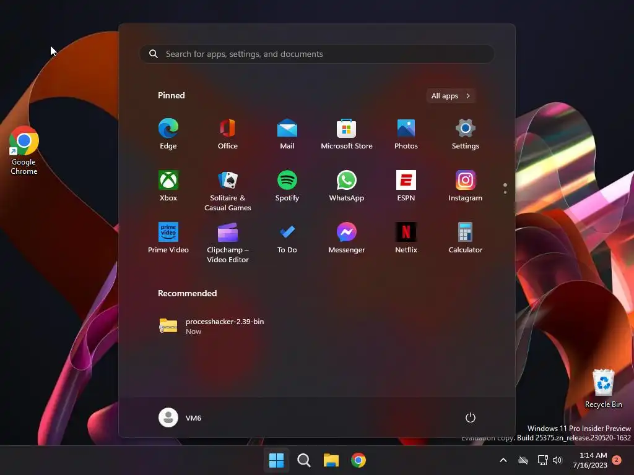
Task: Click the OneDrive cloud tray icon
Action: pyautogui.click(x=523, y=460)
